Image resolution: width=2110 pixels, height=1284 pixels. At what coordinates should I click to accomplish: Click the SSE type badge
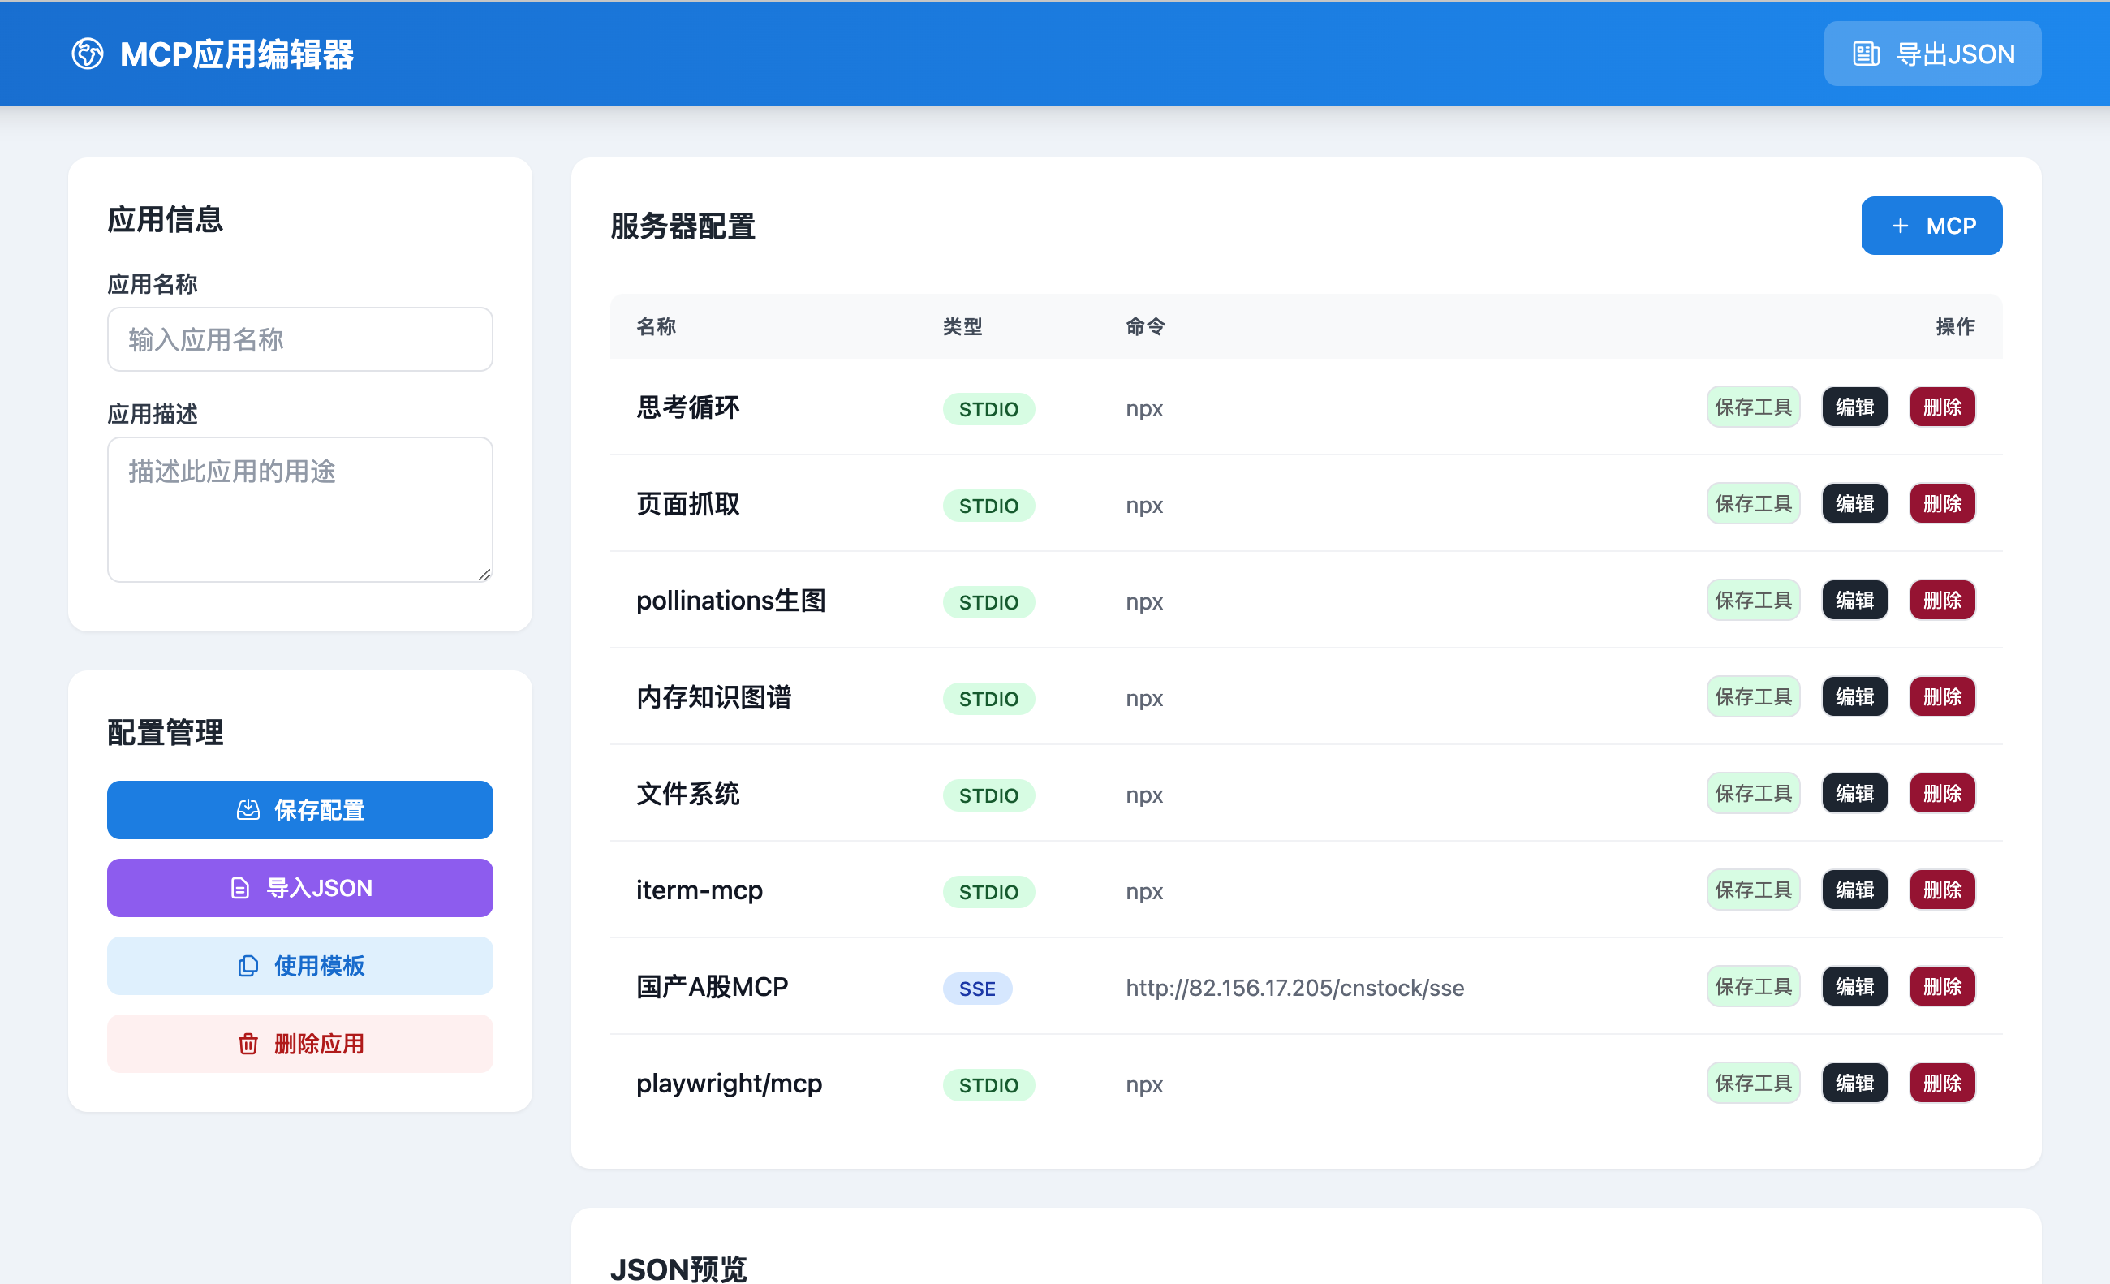tap(976, 989)
